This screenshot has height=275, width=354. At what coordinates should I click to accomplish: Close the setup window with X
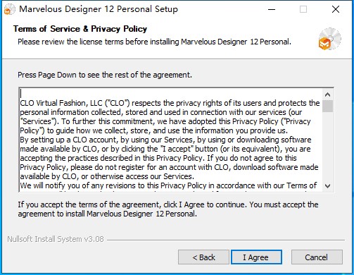(x=336, y=9)
